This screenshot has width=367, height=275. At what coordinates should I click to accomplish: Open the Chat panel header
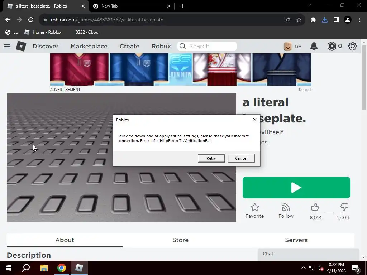click(x=309, y=254)
